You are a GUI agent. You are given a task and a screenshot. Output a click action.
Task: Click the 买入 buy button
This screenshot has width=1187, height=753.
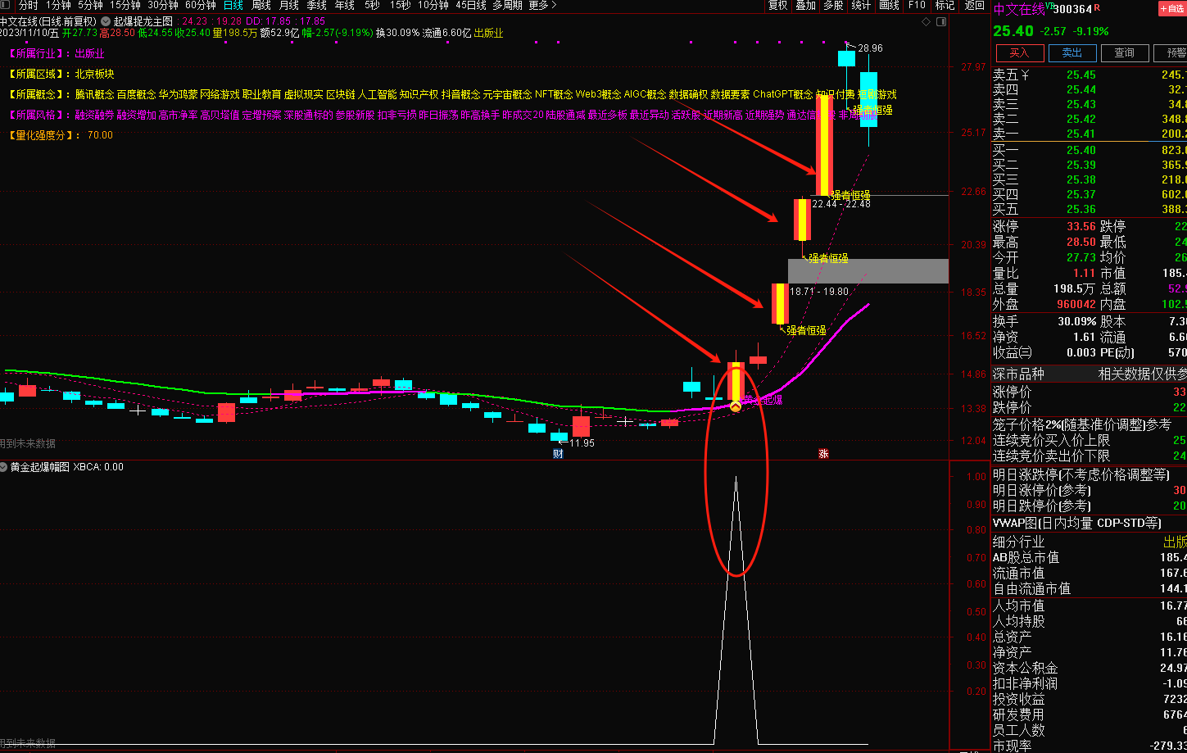point(1018,52)
